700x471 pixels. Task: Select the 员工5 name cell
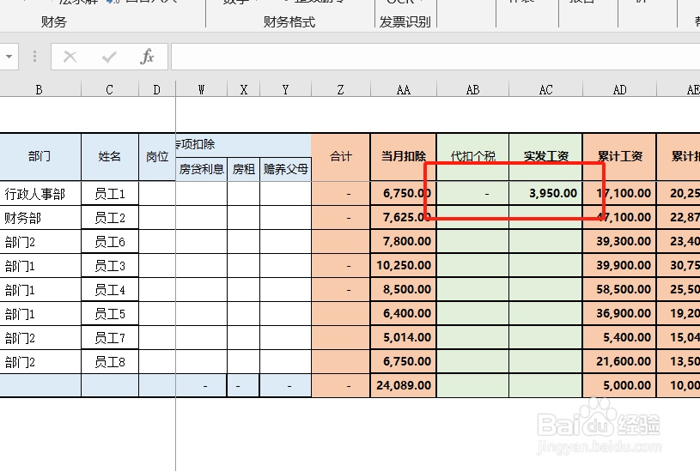[x=110, y=314]
